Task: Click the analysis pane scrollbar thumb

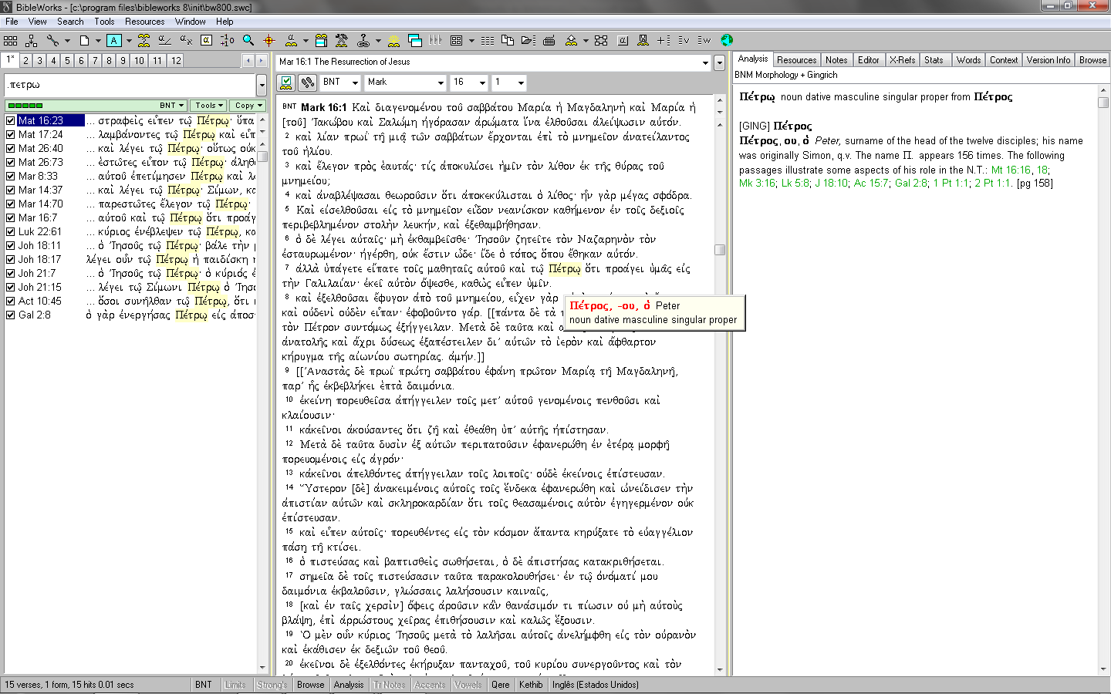Action: [1103, 103]
